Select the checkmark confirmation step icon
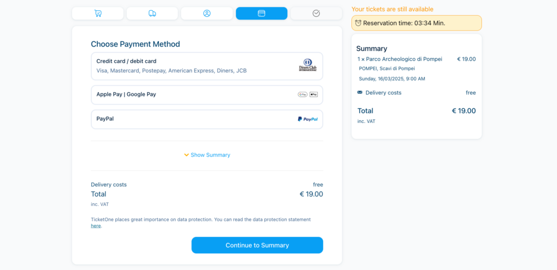The image size is (557, 270). [x=316, y=14]
